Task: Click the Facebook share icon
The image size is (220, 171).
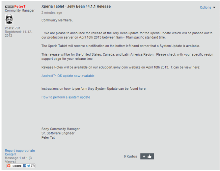Action: 25,166
